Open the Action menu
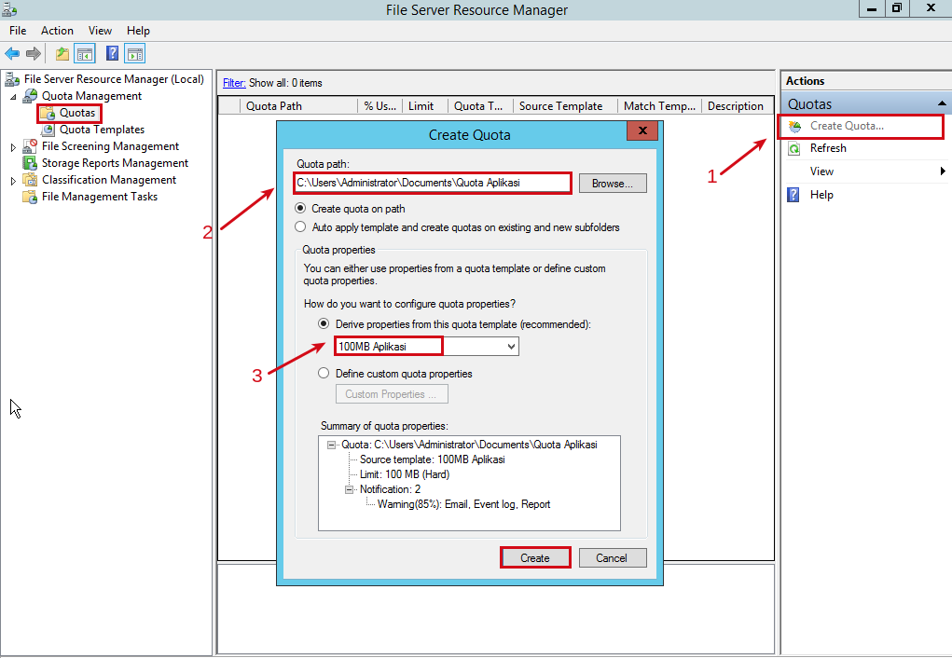This screenshot has width=952, height=658. 57,30
